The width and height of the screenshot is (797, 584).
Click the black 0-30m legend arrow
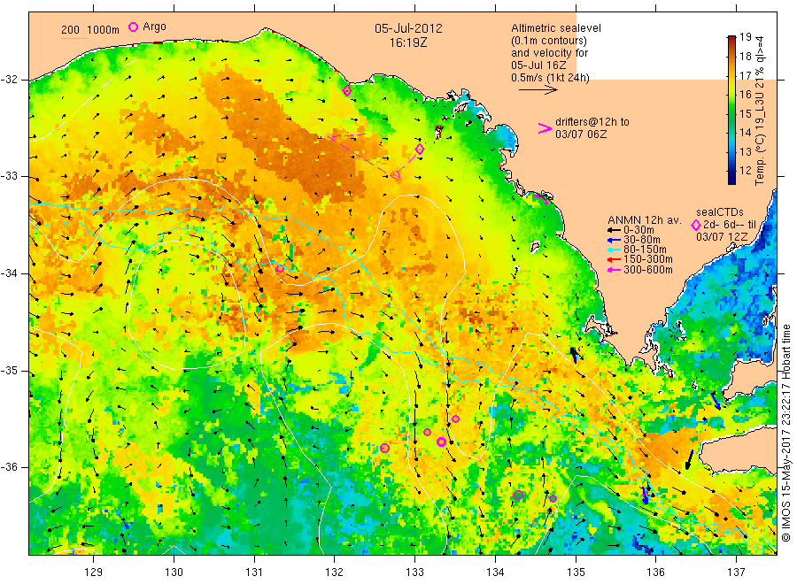(615, 231)
